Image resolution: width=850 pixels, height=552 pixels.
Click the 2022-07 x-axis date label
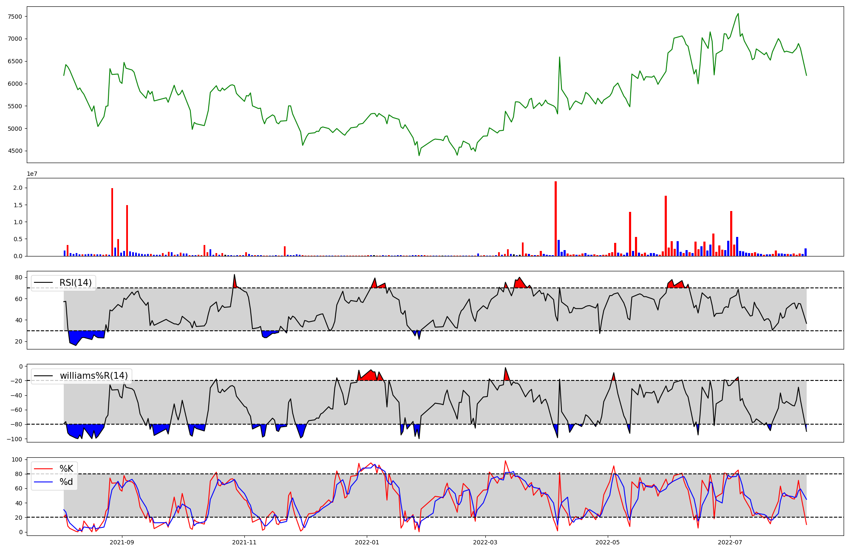click(730, 542)
